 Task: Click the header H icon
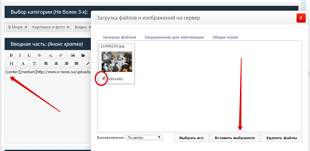pyautogui.click(x=11, y=63)
